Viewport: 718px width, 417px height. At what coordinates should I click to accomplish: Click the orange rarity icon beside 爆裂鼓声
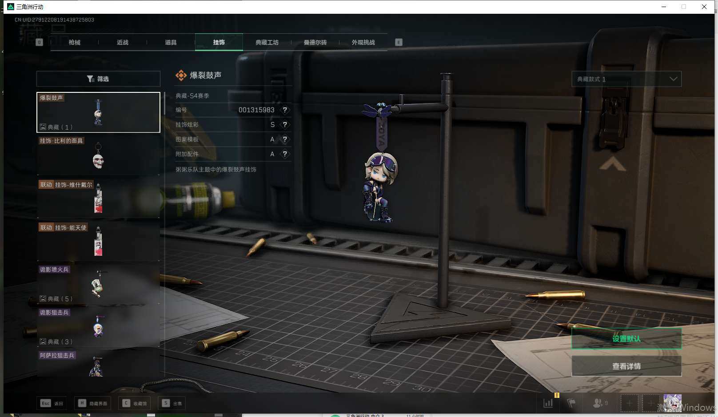click(x=181, y=75)
